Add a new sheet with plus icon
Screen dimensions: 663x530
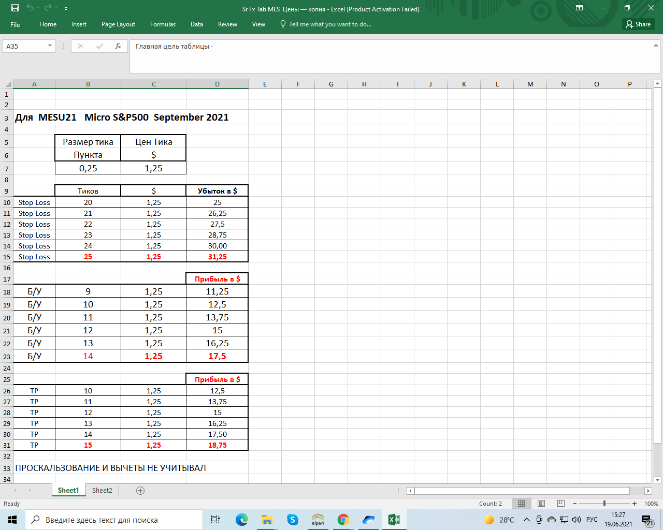(140, 491)
